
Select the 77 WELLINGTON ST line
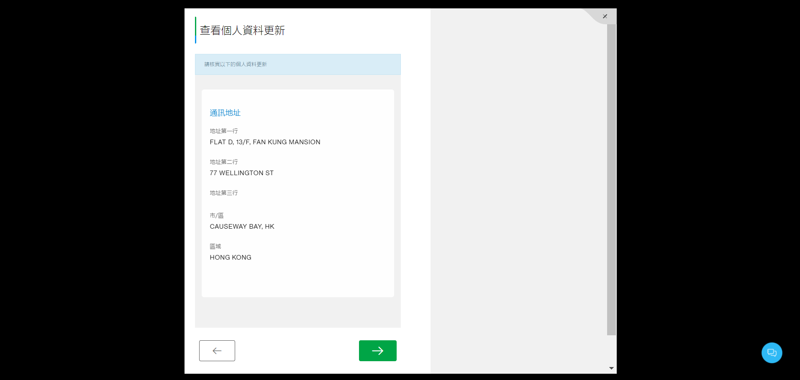tap(241, 173)
